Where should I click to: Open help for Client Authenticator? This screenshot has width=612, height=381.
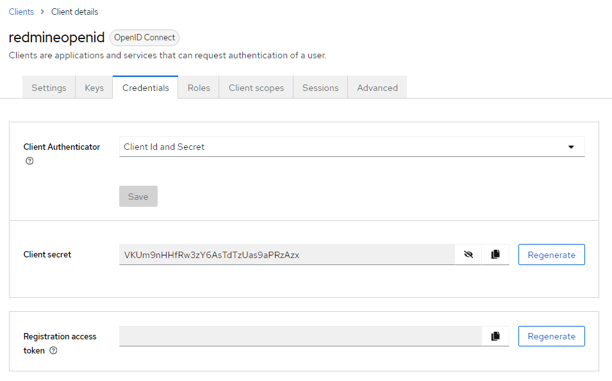tap(29, 161)
